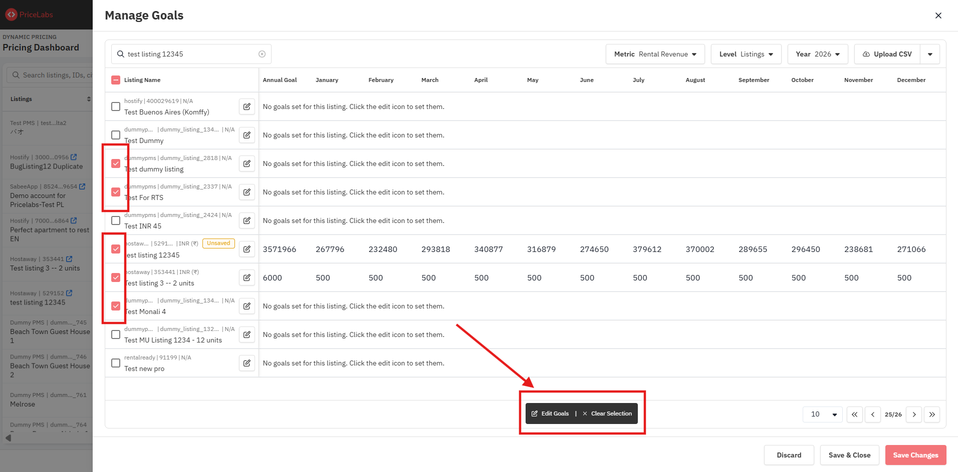Select Melrose in the sidebar listings
958x472 pixels.
click(x=23, y=404)
